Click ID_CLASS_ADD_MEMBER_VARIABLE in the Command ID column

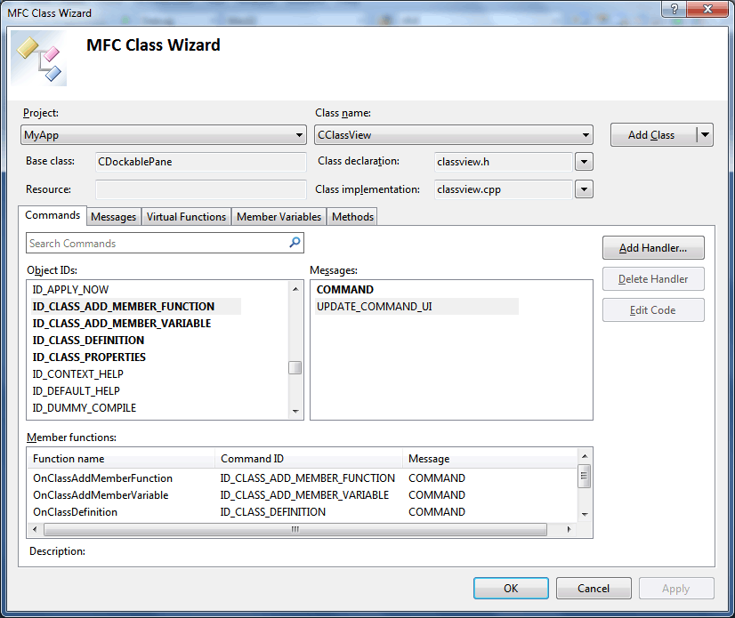pyautogui.click(x=304, y=494)
